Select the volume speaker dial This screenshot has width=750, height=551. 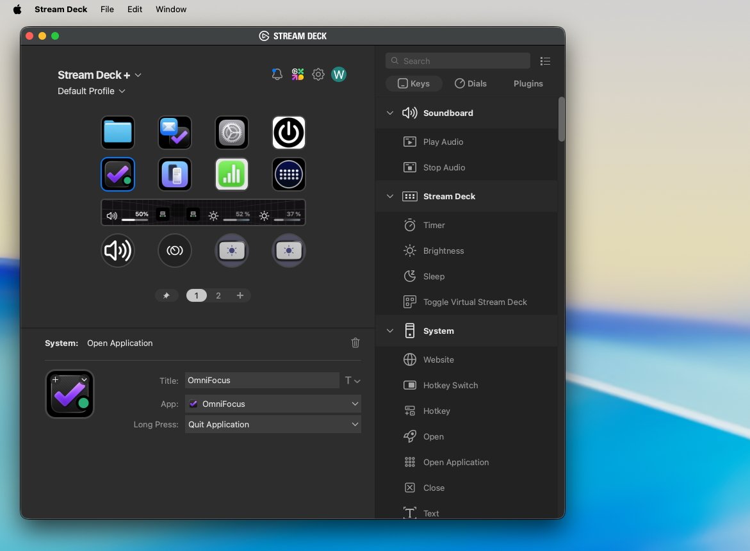pyautogui.click(x=118, y=251)
